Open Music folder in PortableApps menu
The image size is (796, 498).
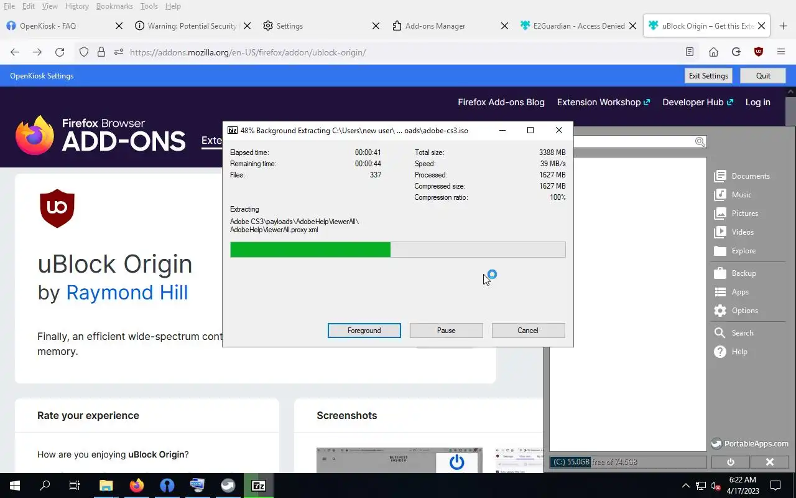(x=733, y=195)
